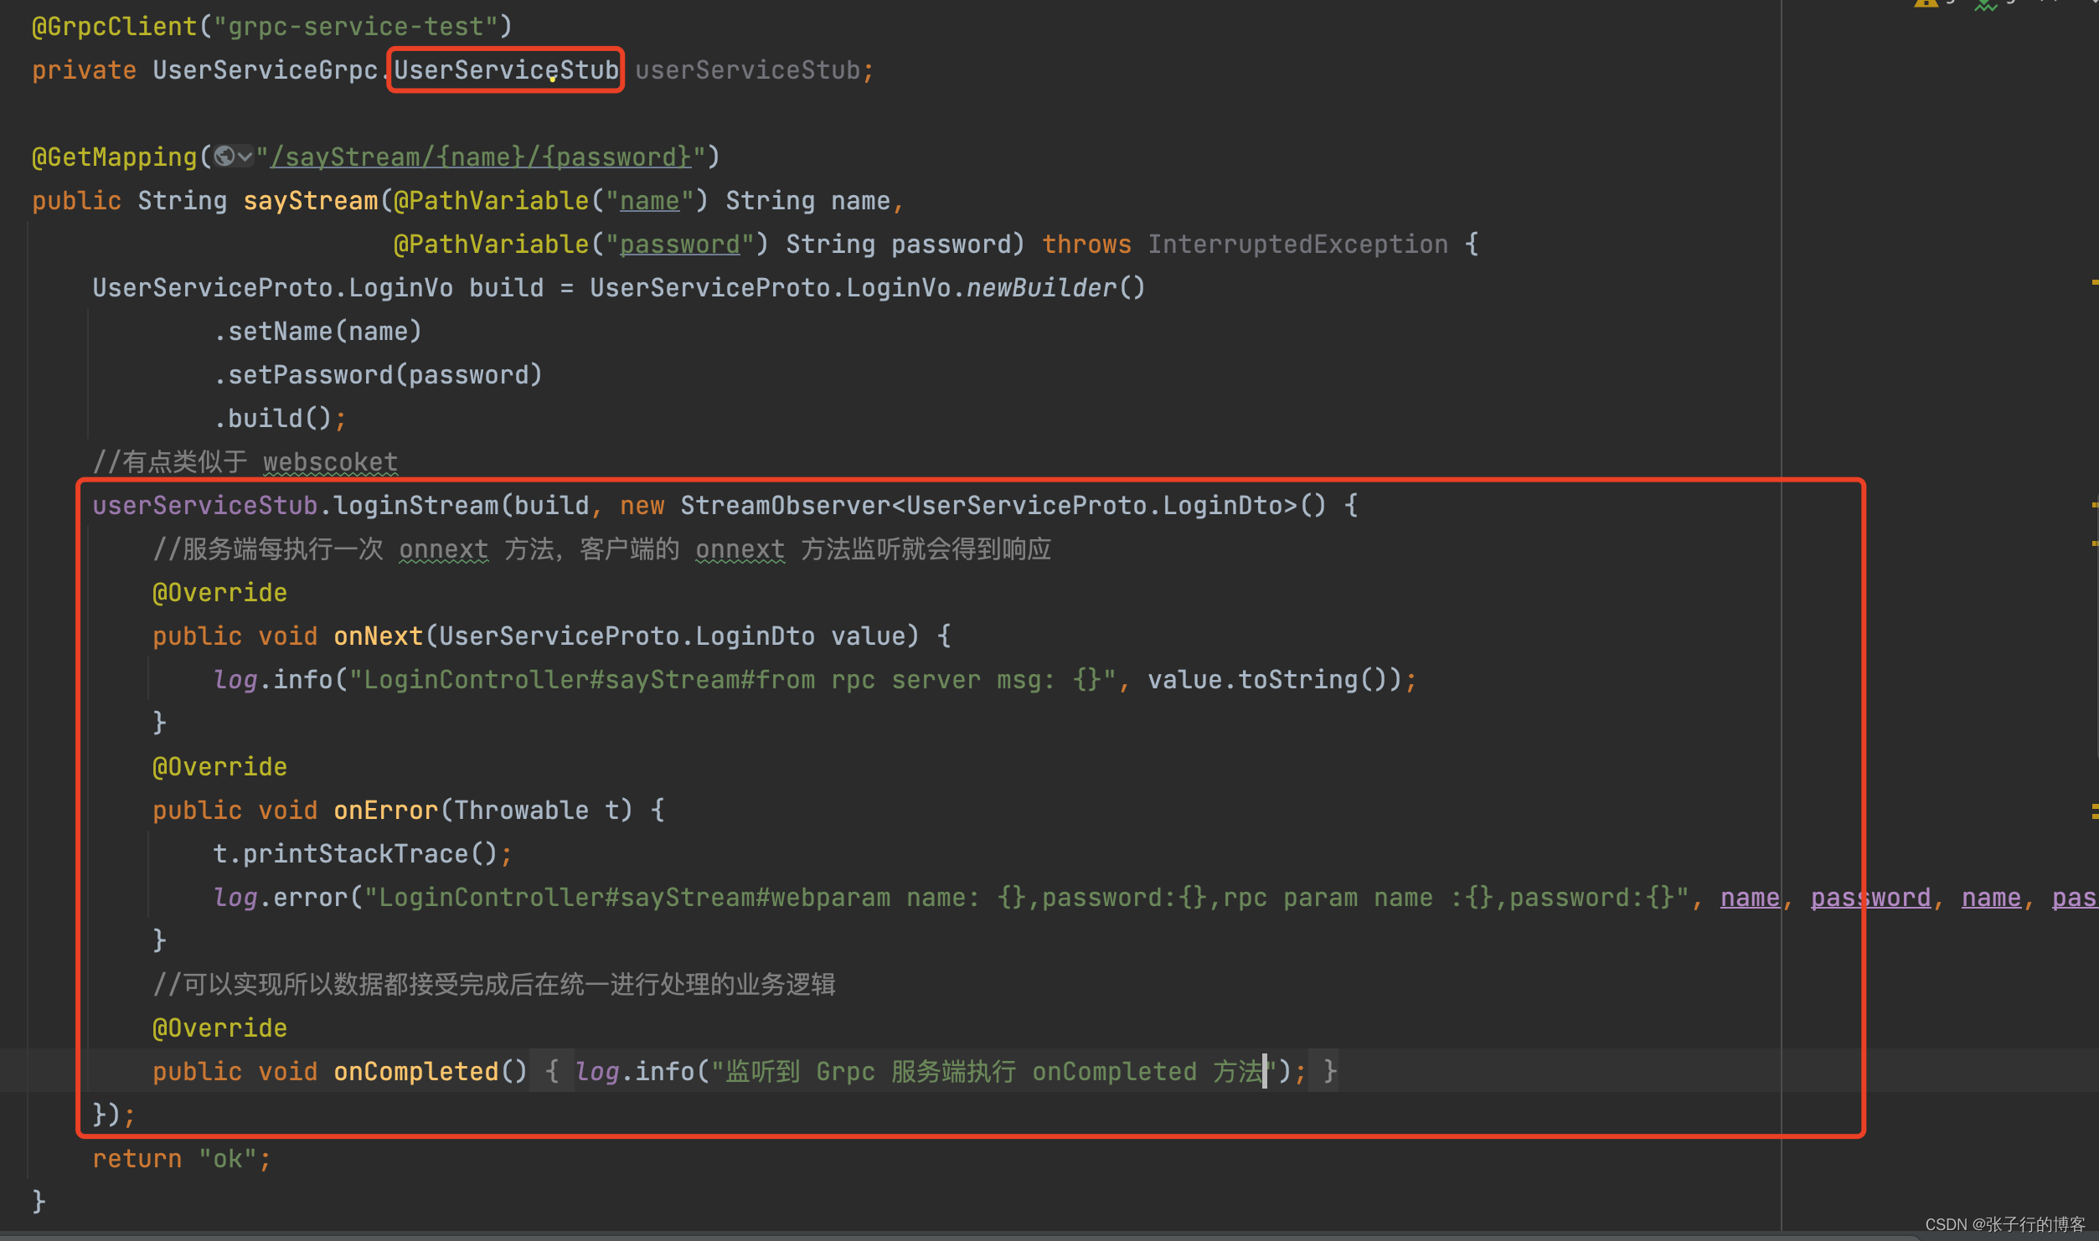Click the globe URL icon beside @GetMapping

[224, 156]
